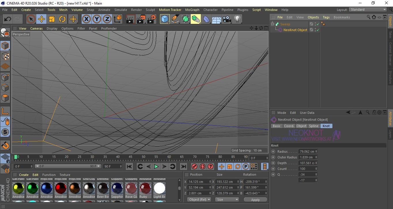The image size is (393, 209).
Task: Select the Rotate tool
Action: (x=62, y=19)
